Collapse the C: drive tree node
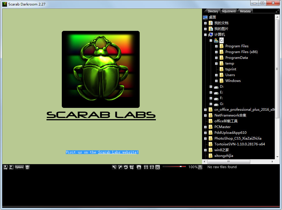The width and height of the screenshot is (282, 210). point(211,40)
